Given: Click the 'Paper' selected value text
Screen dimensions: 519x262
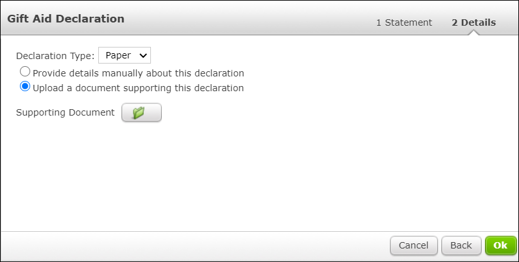Looking at the screenshot, I should click(x=118, y=55).
